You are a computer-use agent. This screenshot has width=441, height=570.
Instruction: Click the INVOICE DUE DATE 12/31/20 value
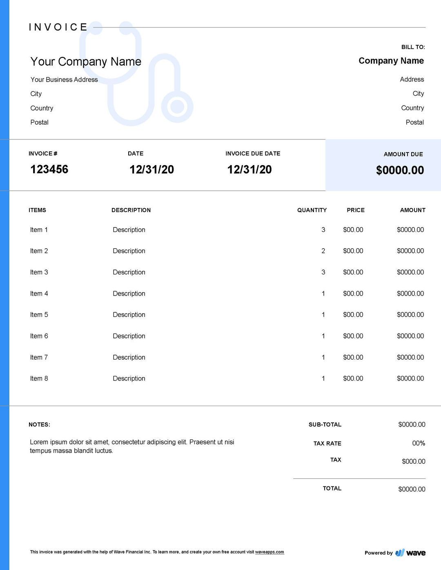(x=249, y=168)
